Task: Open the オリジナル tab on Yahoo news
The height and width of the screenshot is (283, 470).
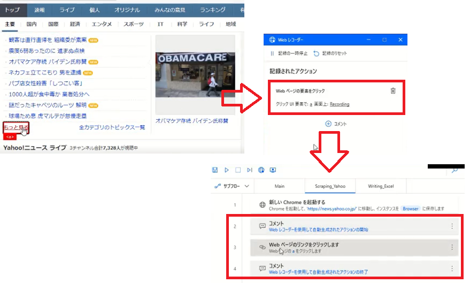Action: (x=127, y=10)
